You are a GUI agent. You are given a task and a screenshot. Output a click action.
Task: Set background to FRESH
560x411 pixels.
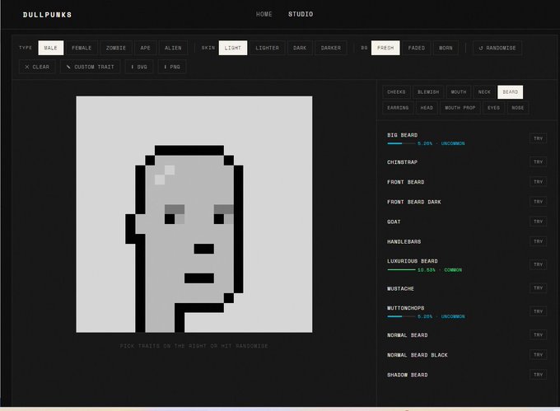coord(385,48)
